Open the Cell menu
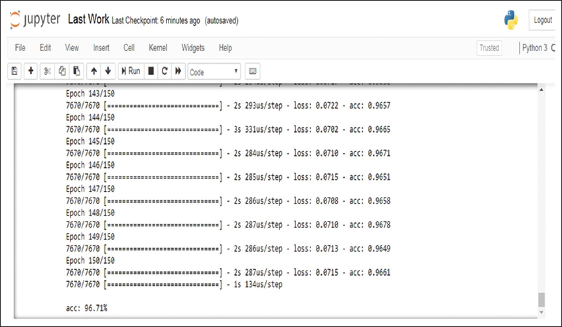This screenshot has width=562, height=327. 129,48
